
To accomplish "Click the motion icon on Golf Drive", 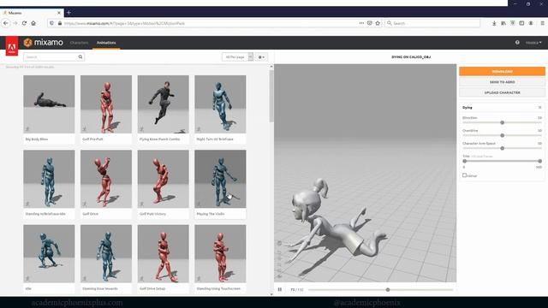I will point(85,204).
